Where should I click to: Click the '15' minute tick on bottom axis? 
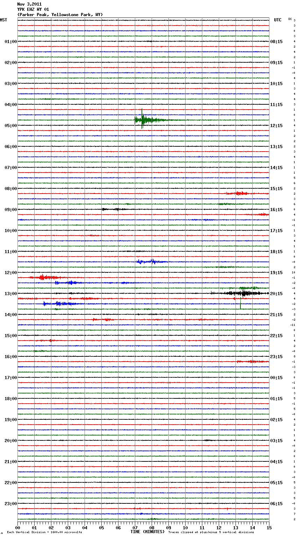269,528
